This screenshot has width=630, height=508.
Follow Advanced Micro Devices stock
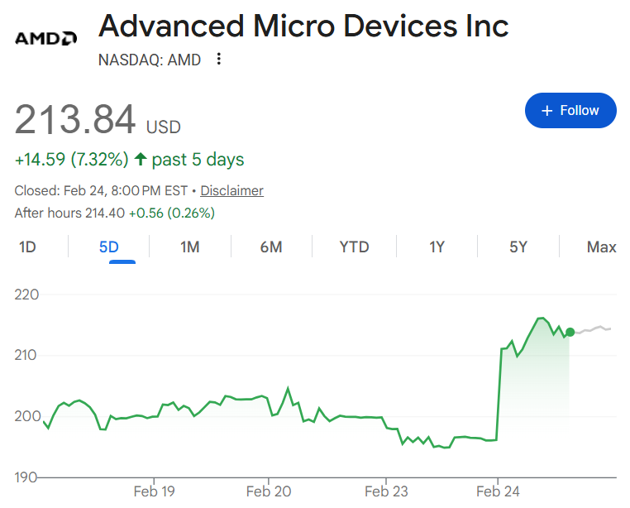point(570,111)
